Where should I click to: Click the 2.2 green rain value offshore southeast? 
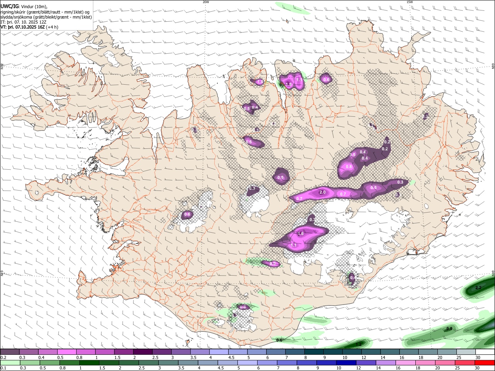coord(478,288)
